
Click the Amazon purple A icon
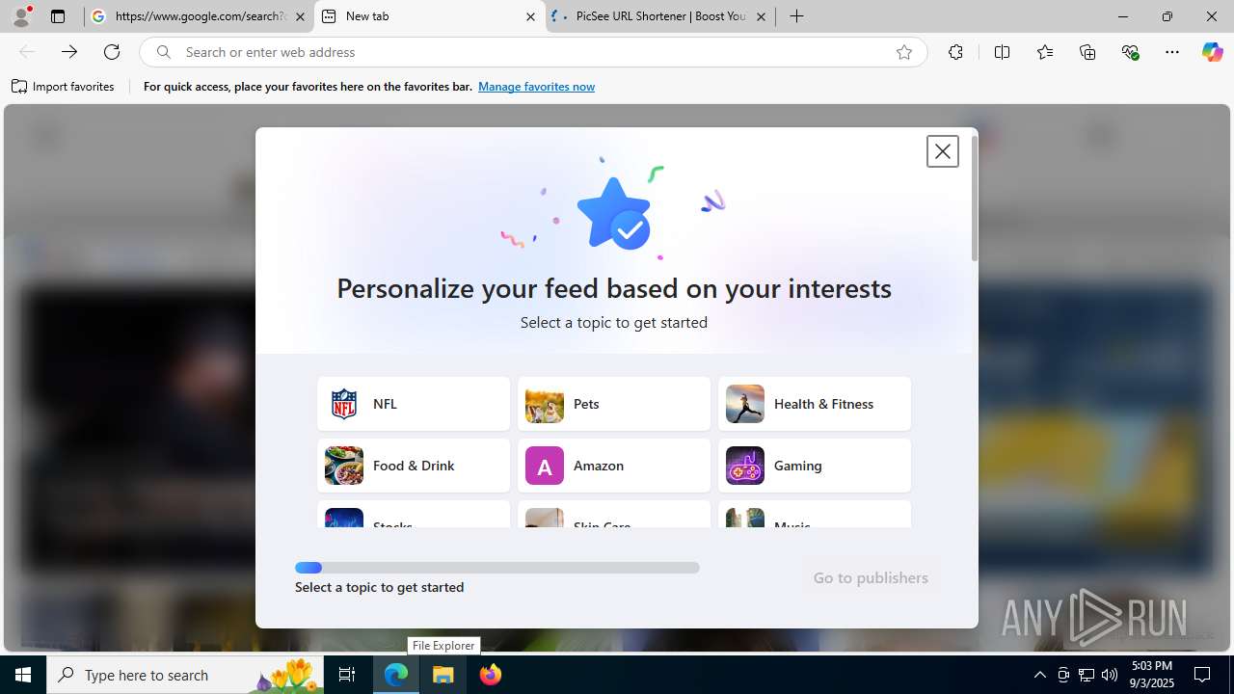point(545,466)
